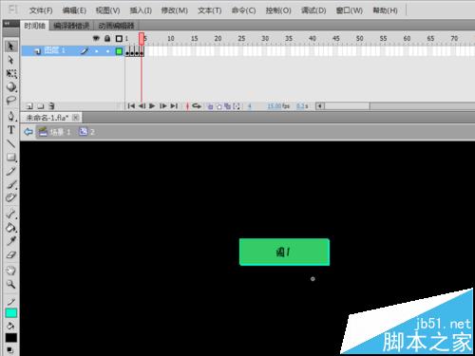Go back to Scene 1

[x=55, y=132]
